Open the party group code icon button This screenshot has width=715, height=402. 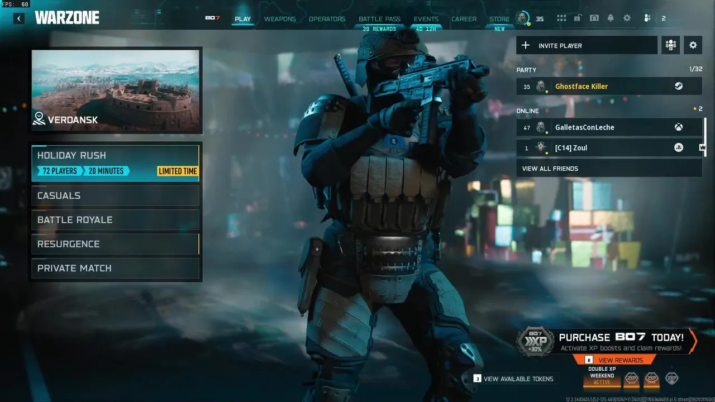coord(670,45)
